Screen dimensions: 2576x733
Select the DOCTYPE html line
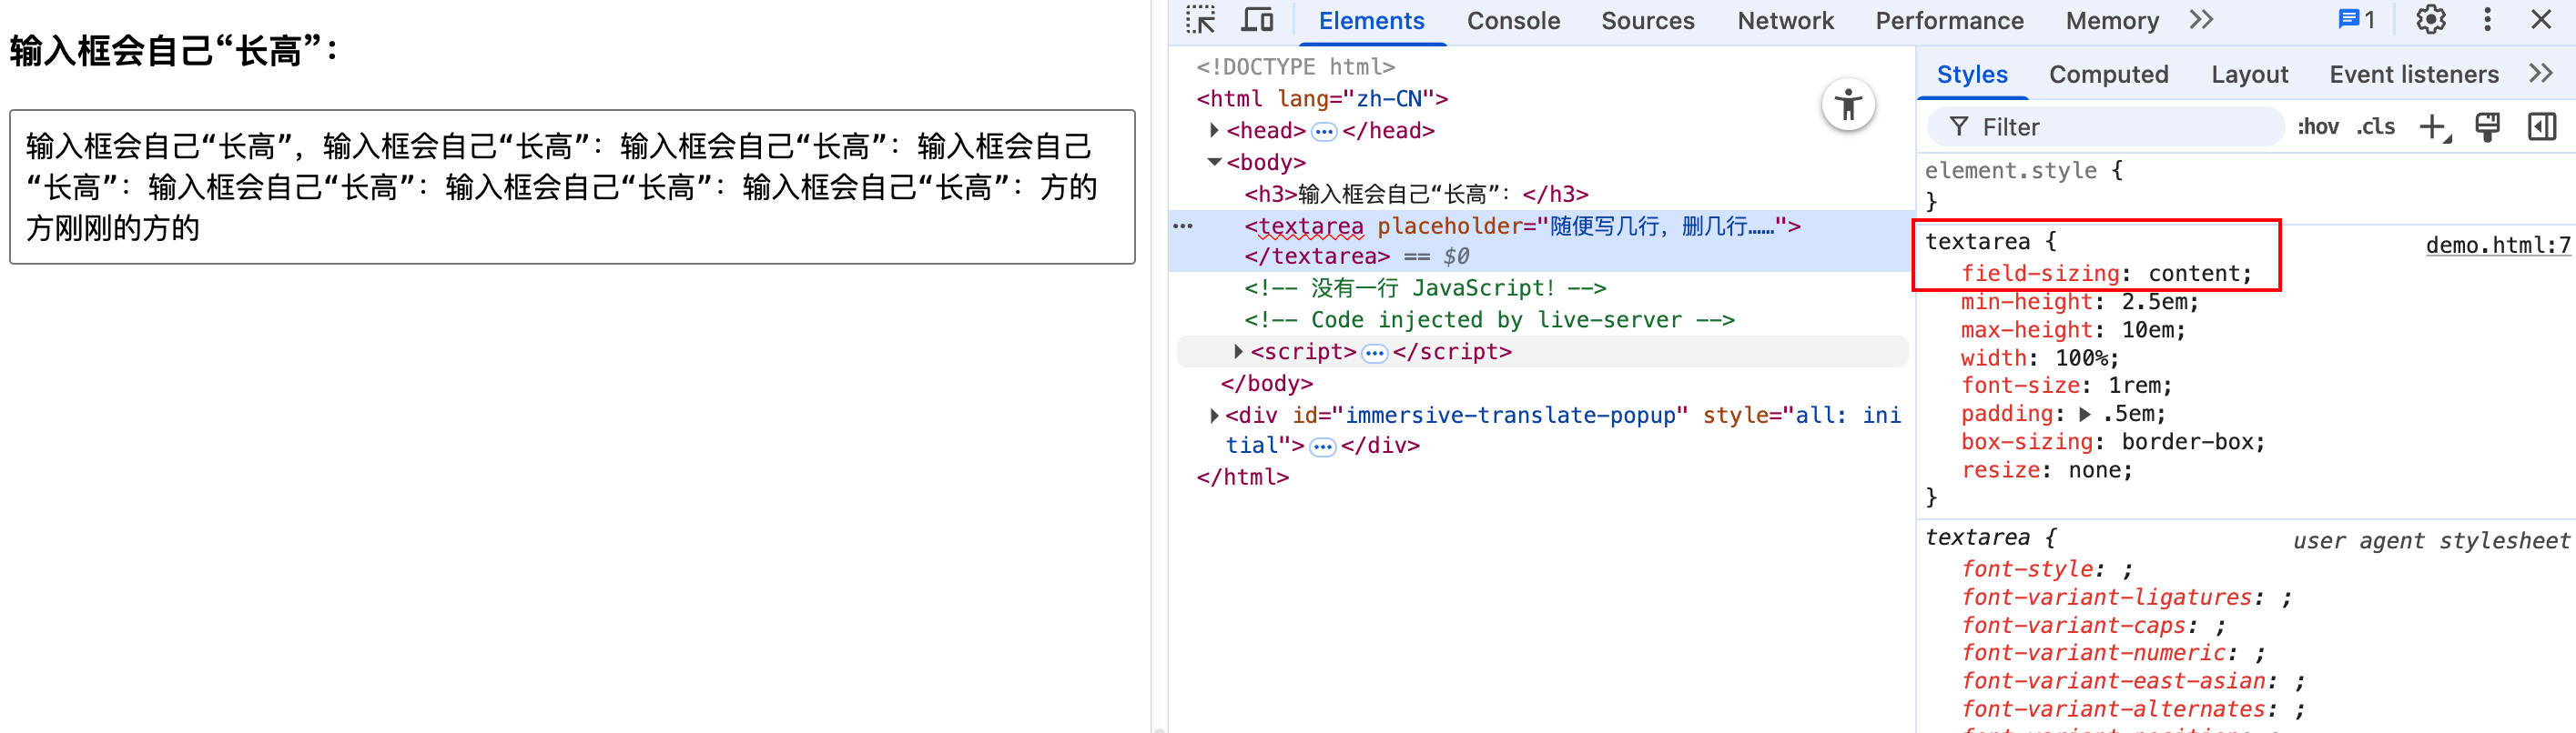click(1295, 67)
